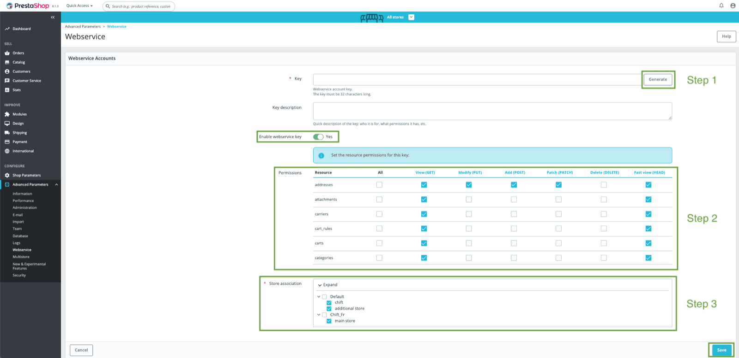Uncheck Fast view (HEAD) for categories
739x358 pixels.
[x=648, y=258]
